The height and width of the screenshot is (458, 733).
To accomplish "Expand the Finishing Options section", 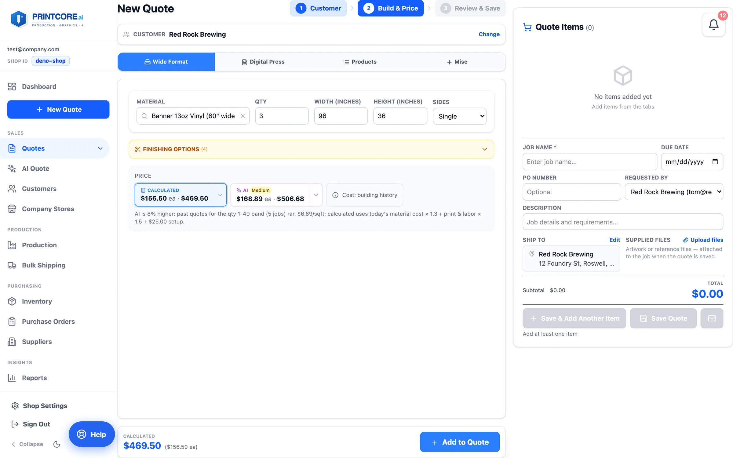I will coord(311,149).
